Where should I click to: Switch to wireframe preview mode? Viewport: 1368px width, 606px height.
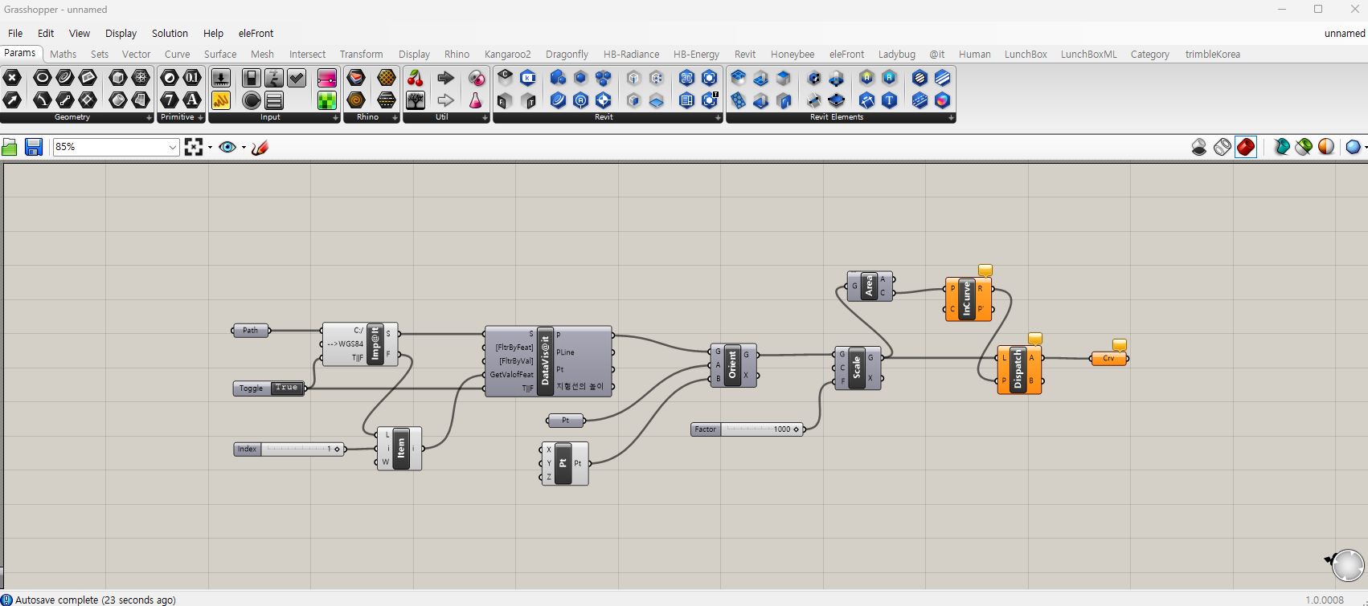1223,147
